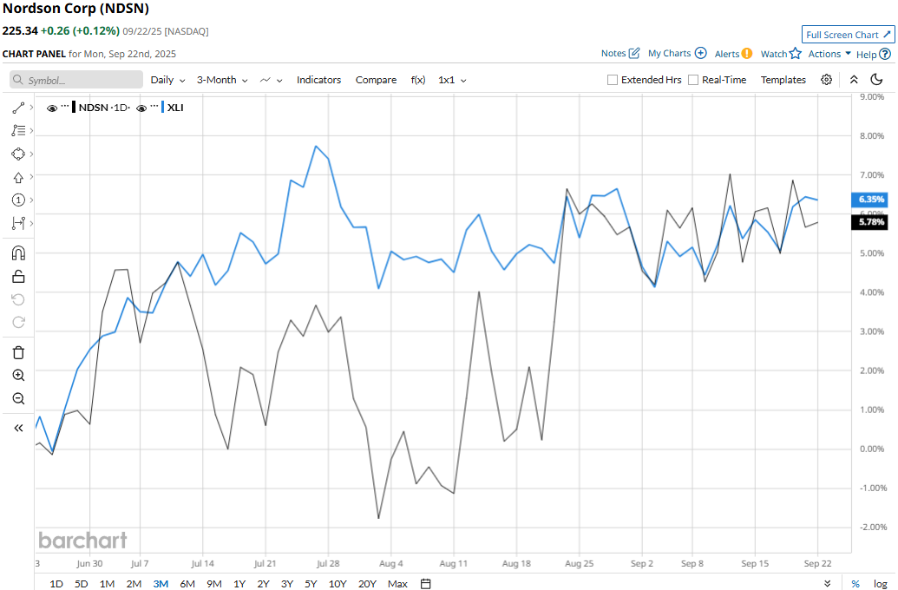Open the Daily frequency dropdown

[x=167, y=80]
